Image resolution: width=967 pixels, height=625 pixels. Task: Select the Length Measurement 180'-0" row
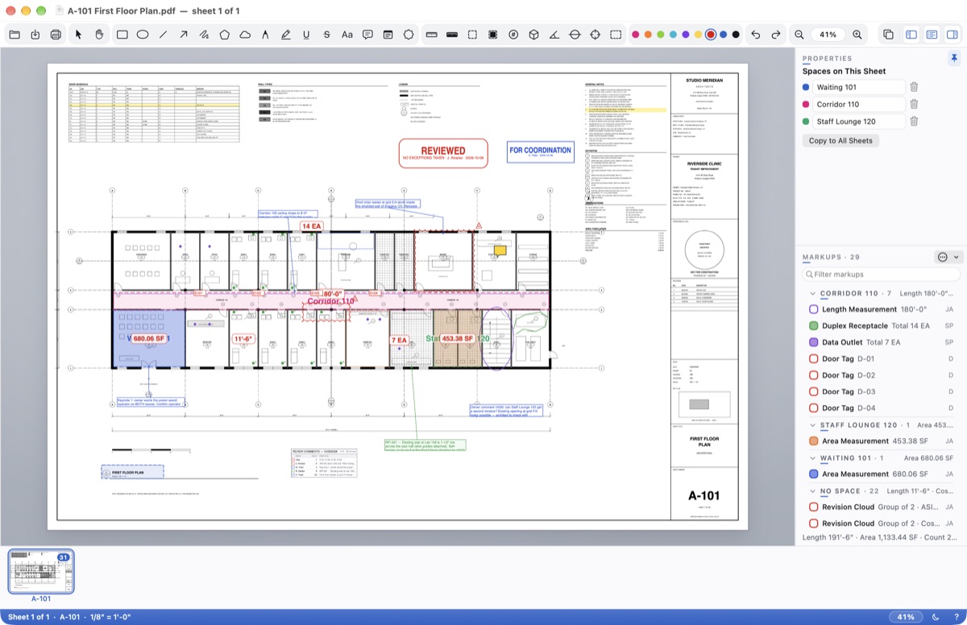(x=881, y=309)
